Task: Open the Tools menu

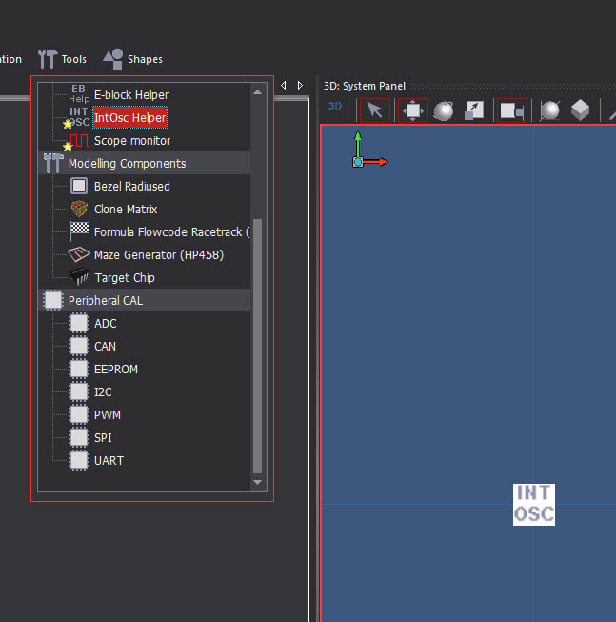Action: 62,59
